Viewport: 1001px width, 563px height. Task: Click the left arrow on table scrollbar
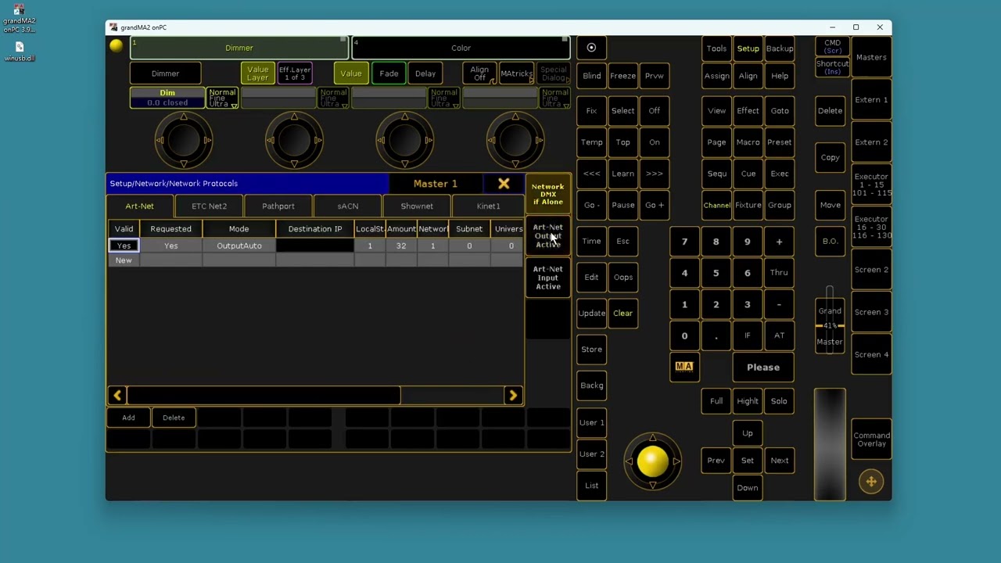click(x=117, y=396)
